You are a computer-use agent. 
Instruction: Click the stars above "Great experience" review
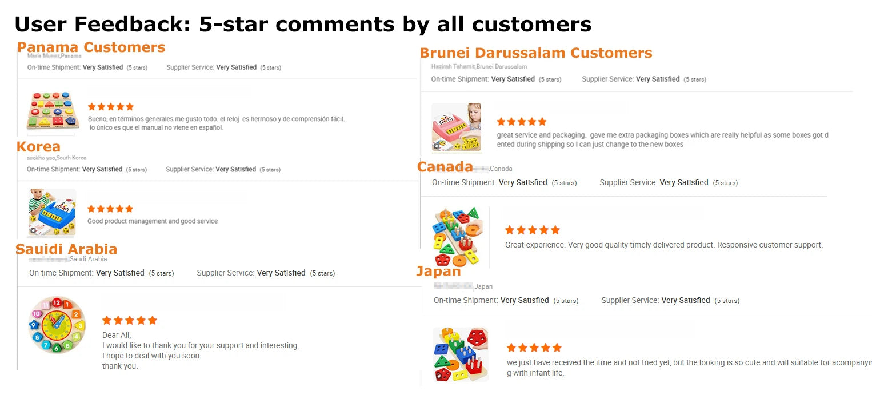(533, 230)
